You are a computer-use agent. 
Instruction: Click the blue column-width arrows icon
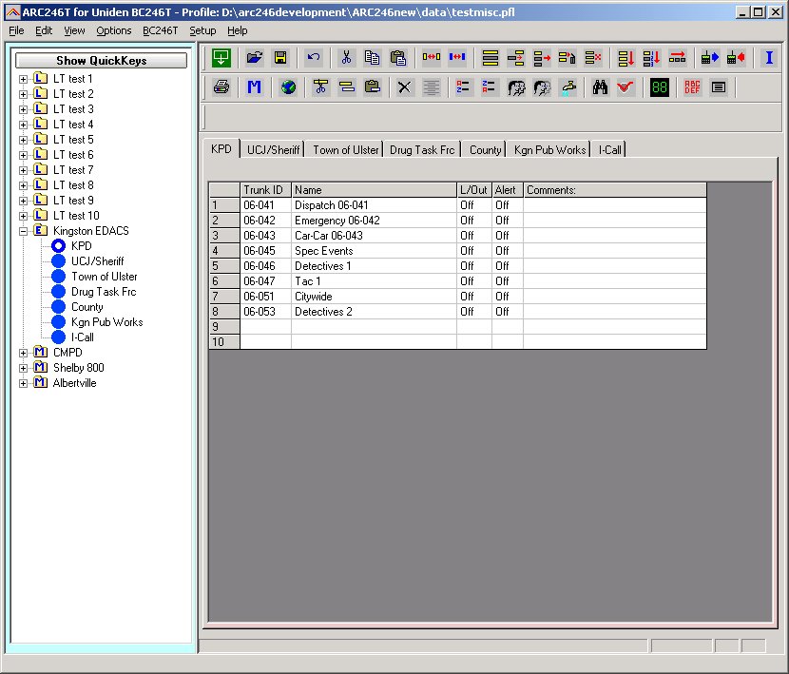(x=457, y=57)
